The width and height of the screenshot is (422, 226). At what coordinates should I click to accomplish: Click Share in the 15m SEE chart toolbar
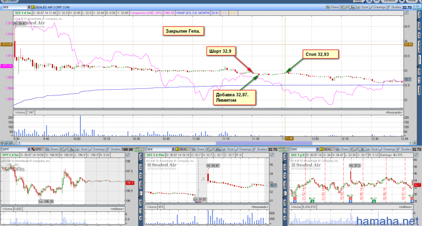click(198, 149)
